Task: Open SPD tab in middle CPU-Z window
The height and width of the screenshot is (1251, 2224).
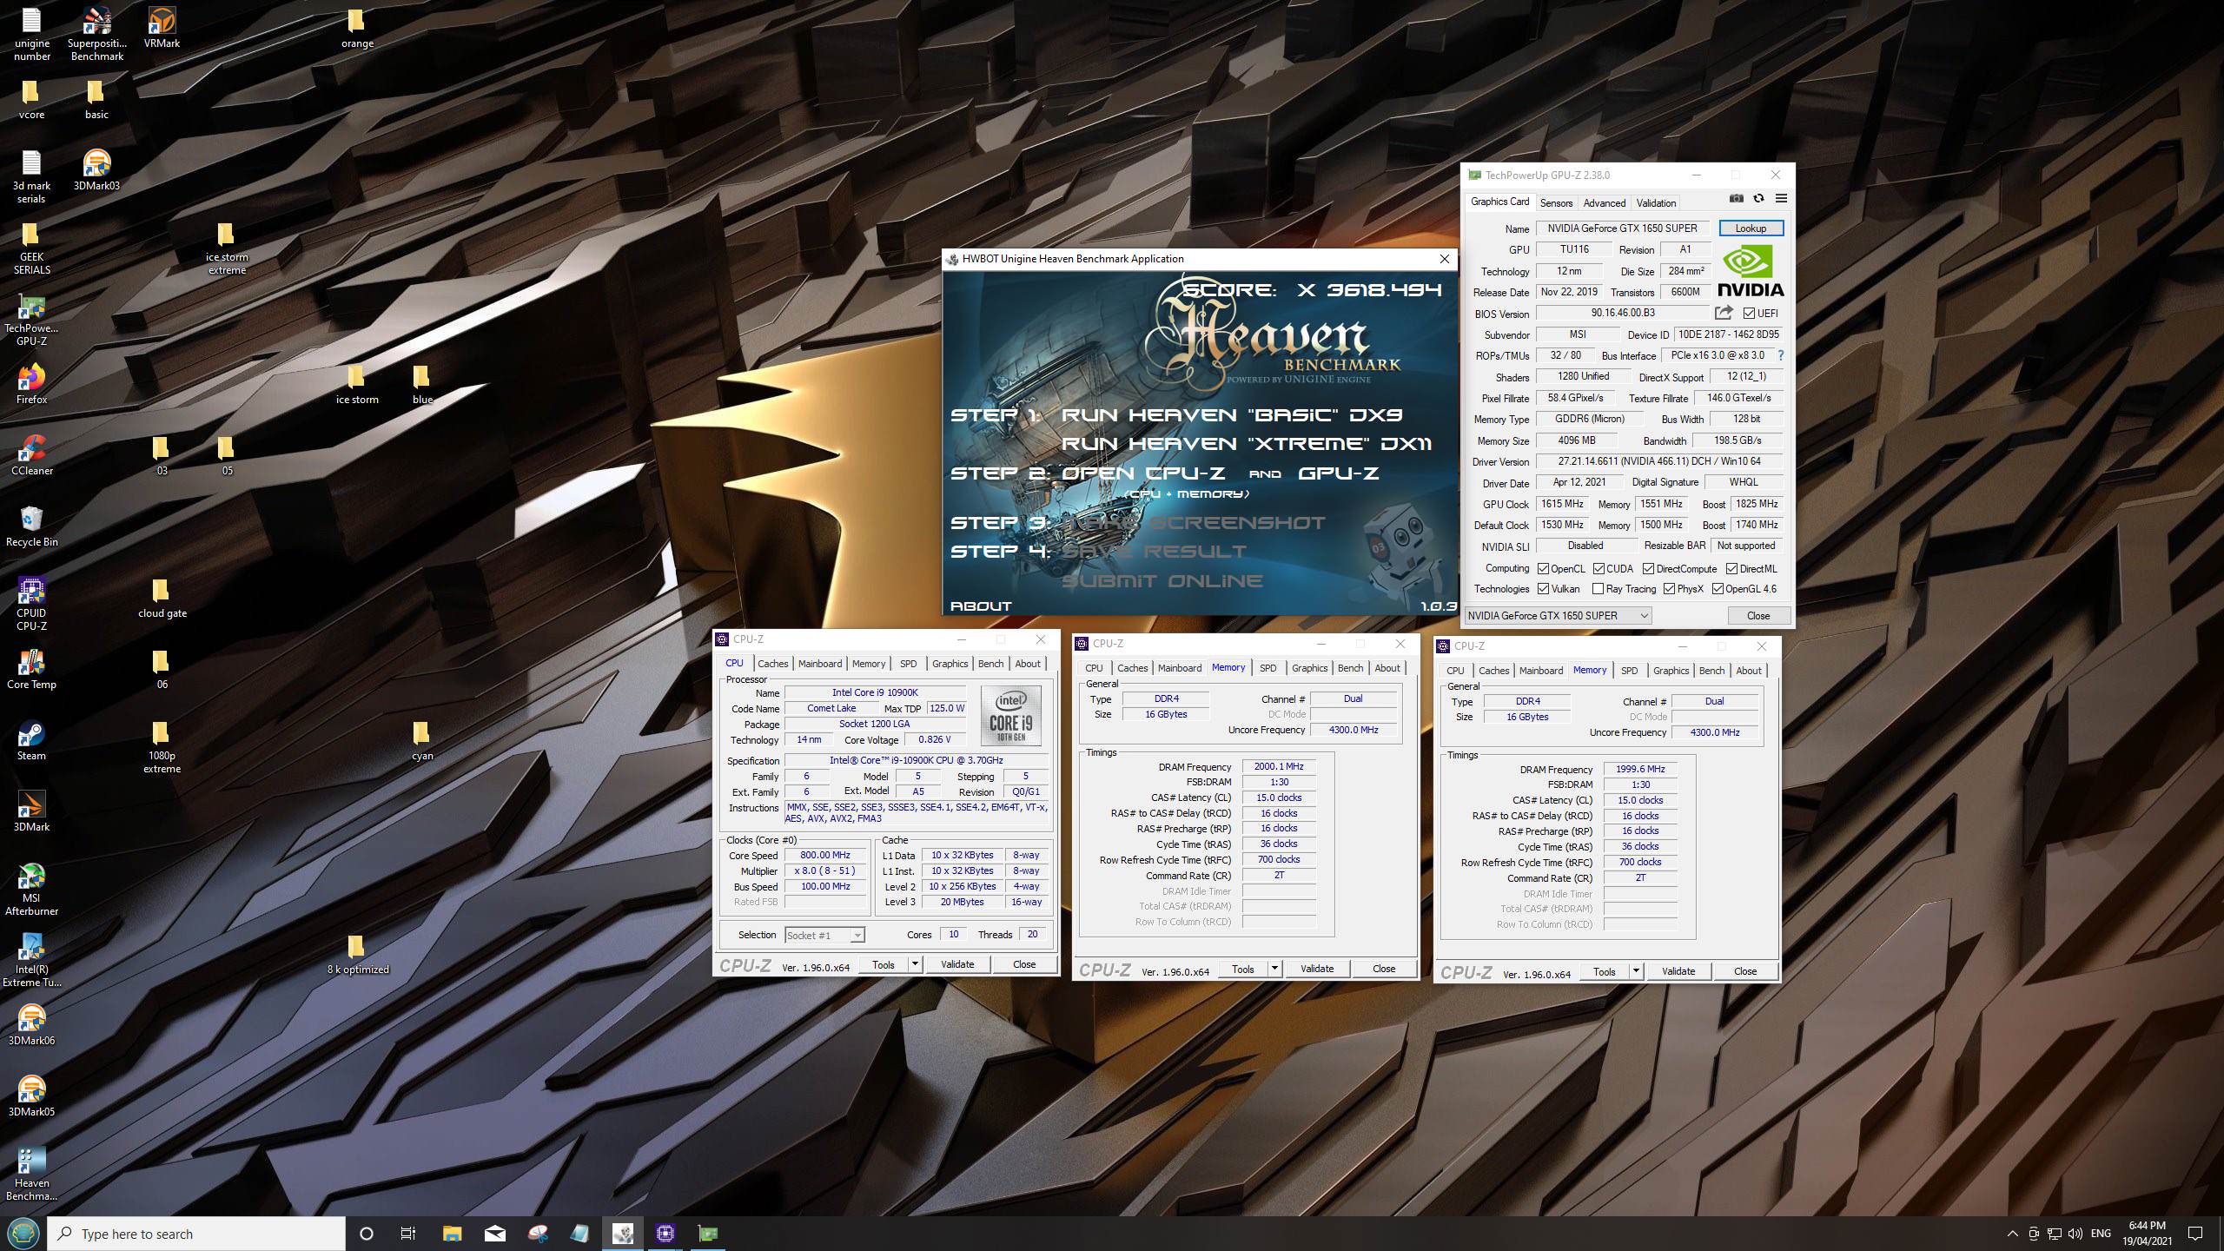Action: coord(1268,668)
